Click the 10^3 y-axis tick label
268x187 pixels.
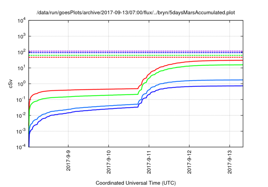click(x=21, y=36)
